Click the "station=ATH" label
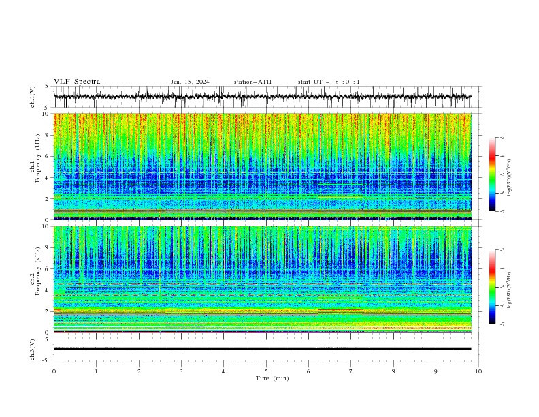The image size is (539, 417). [x=252, y=82]
